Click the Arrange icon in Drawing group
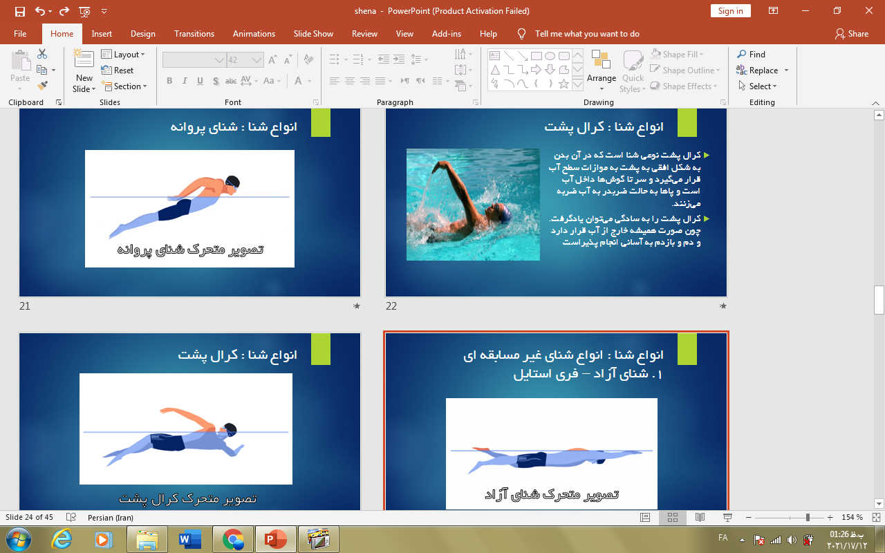The width and height of the screenshot is (885, 553). pos(601,61)
